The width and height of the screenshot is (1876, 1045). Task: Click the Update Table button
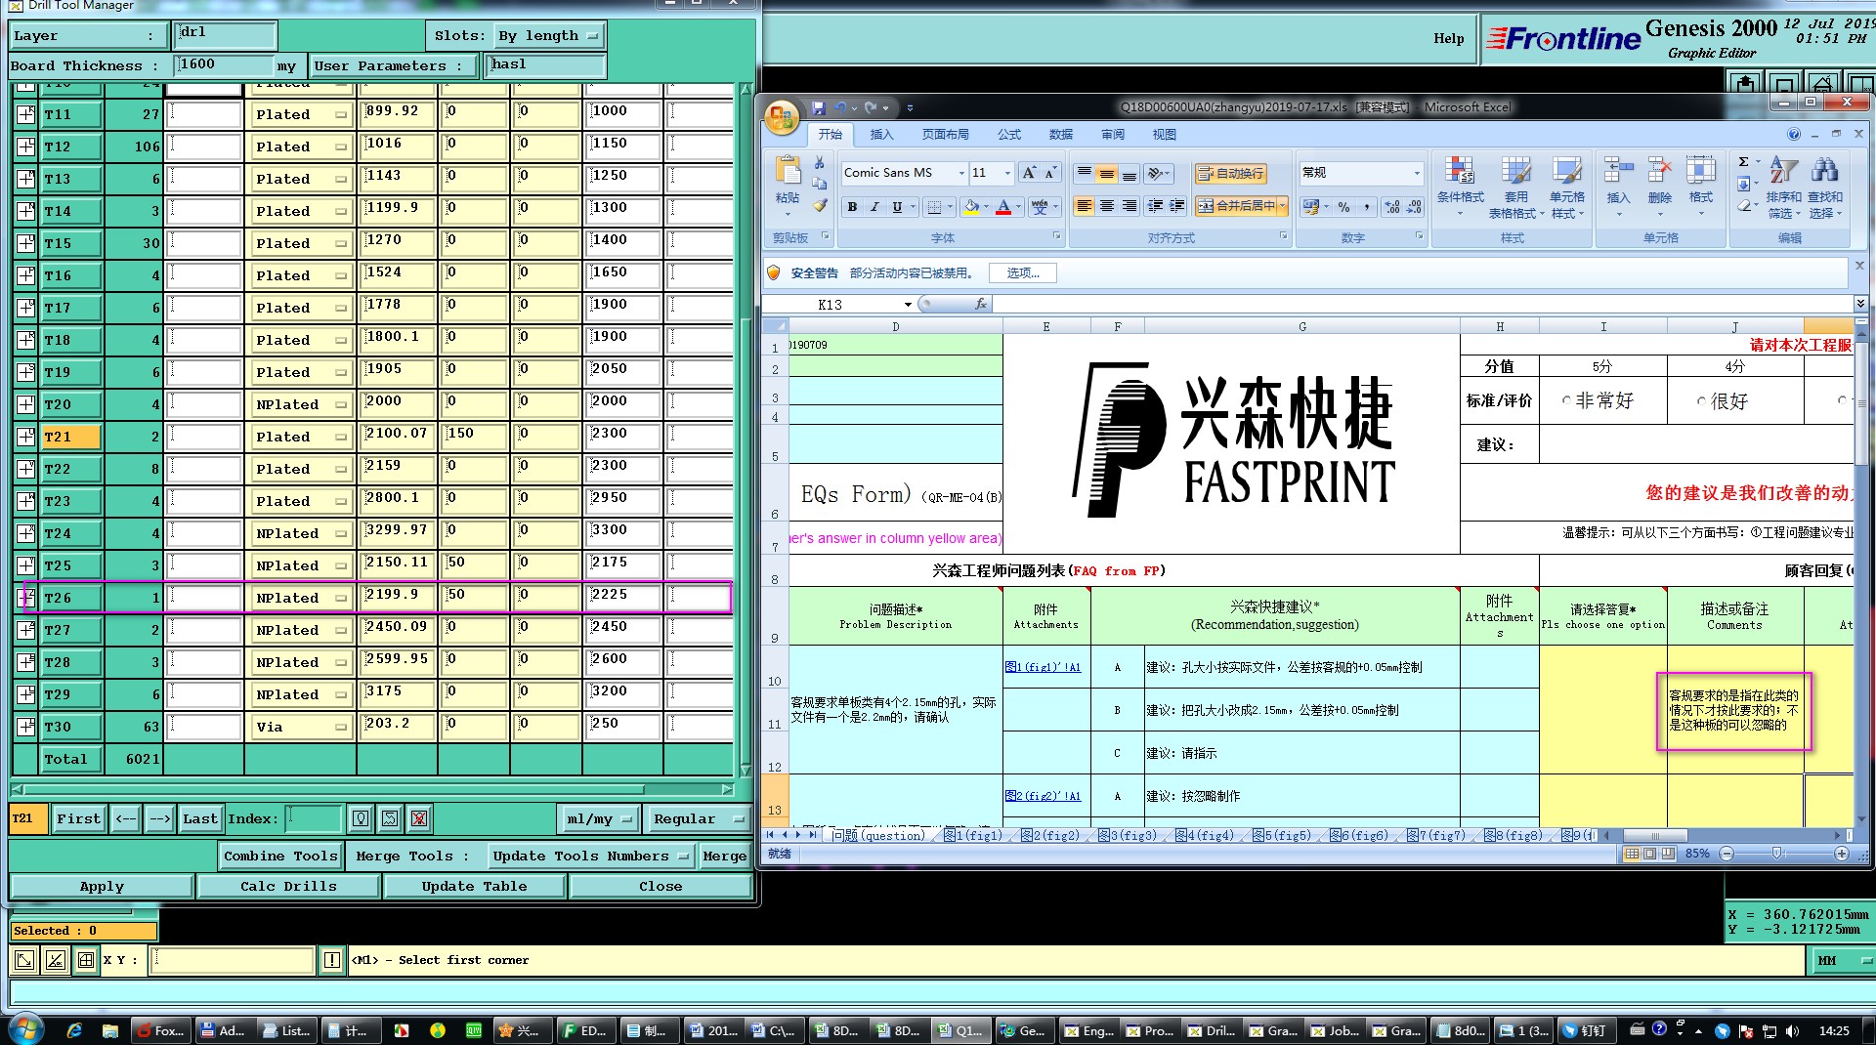(474, 886)
